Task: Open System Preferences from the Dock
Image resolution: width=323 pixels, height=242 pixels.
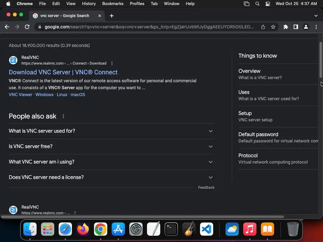Action: pos(136,229)
